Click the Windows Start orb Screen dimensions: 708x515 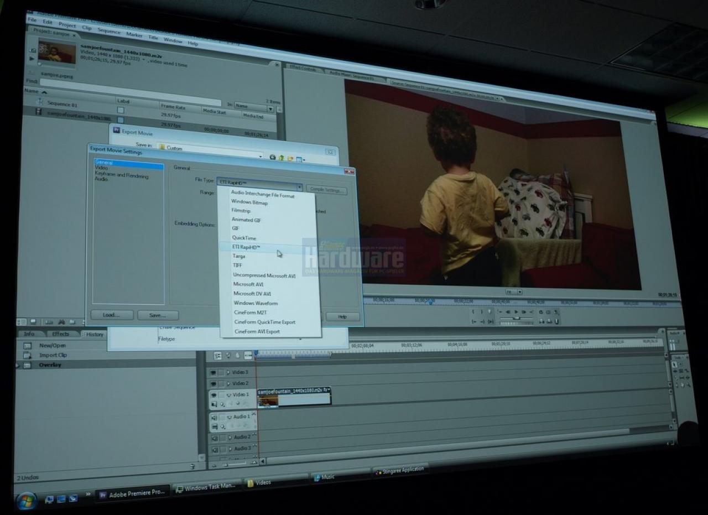pos(27,501)
